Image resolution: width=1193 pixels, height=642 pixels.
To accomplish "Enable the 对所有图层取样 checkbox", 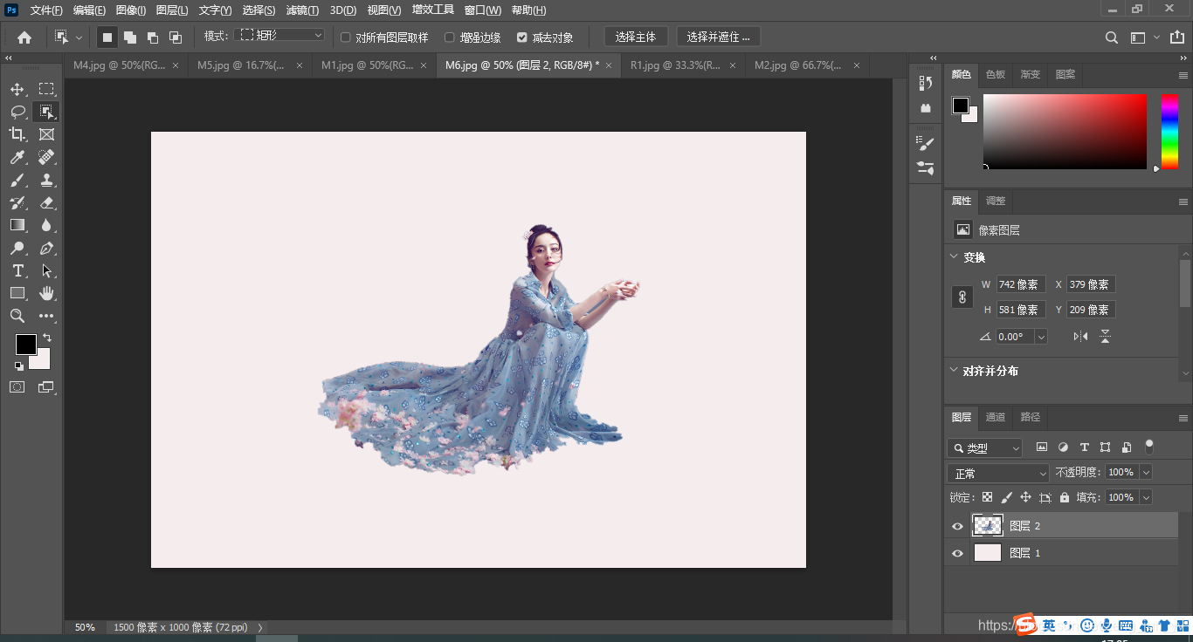I will (346, 37).
